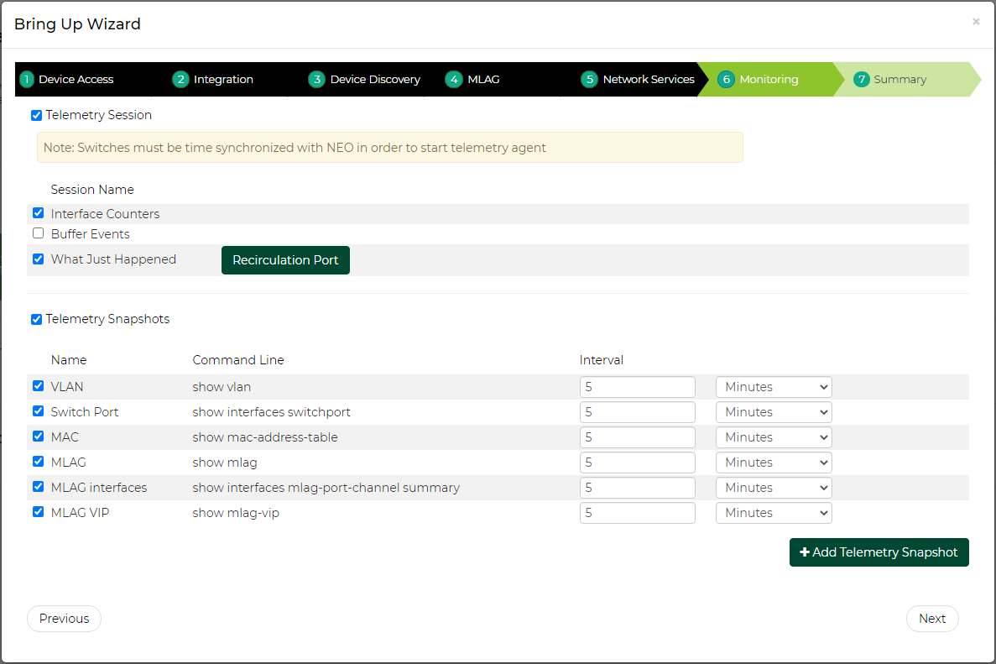Click the step 1 Device Access number icon
Image resolution: width=996 pixels, height=664 pixels.
(x=27, y=80)
